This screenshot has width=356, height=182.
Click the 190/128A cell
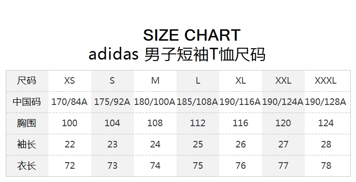pyautogui.click(x=326, y=102)
